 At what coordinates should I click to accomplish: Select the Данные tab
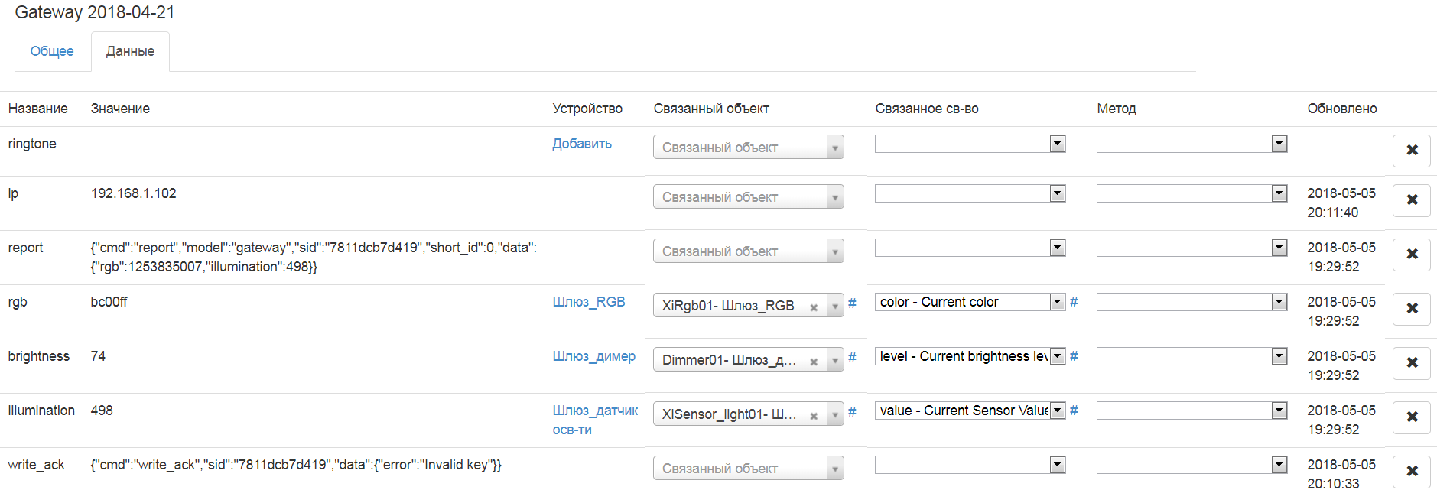pyautogui.click(x=130, y=51)
